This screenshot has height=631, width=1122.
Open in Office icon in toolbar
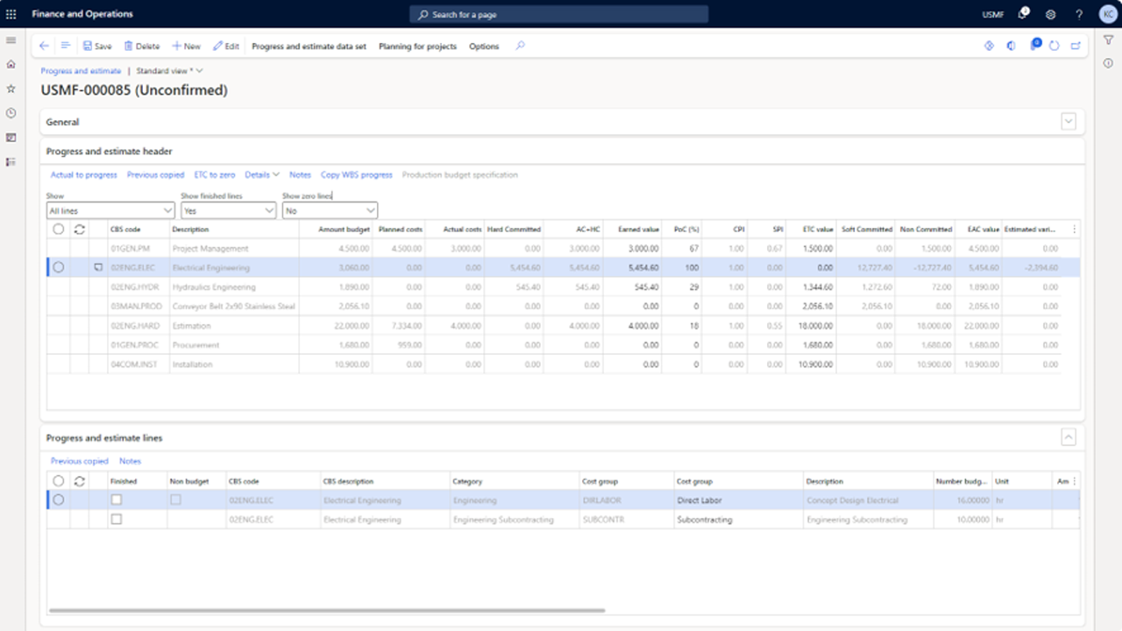tap(1011, 46)
